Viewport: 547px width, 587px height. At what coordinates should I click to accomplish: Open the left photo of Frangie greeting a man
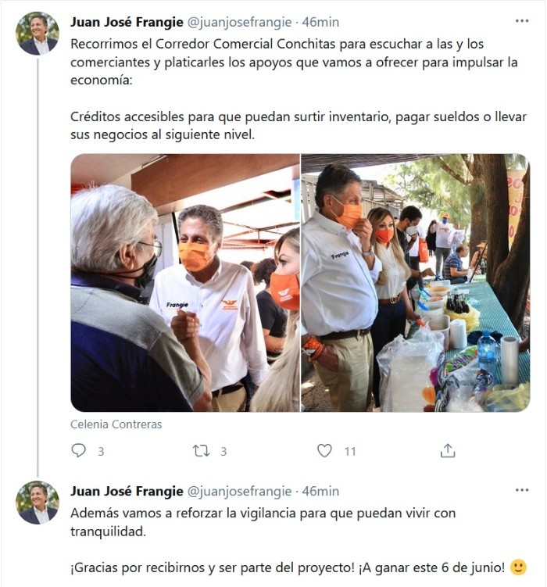pyautogui.click(x=185, y=283)
